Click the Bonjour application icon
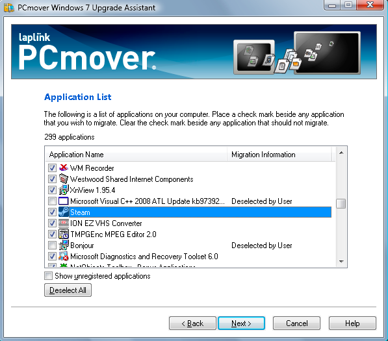 (x=63, y=245)
